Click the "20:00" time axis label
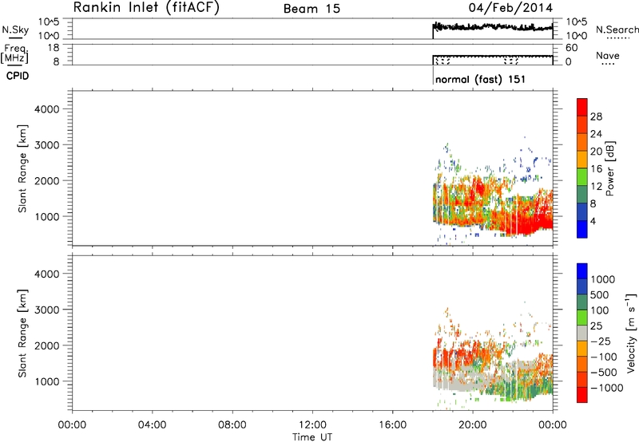Viewport: 639px width, 442px height. click(x=473, y=425)
